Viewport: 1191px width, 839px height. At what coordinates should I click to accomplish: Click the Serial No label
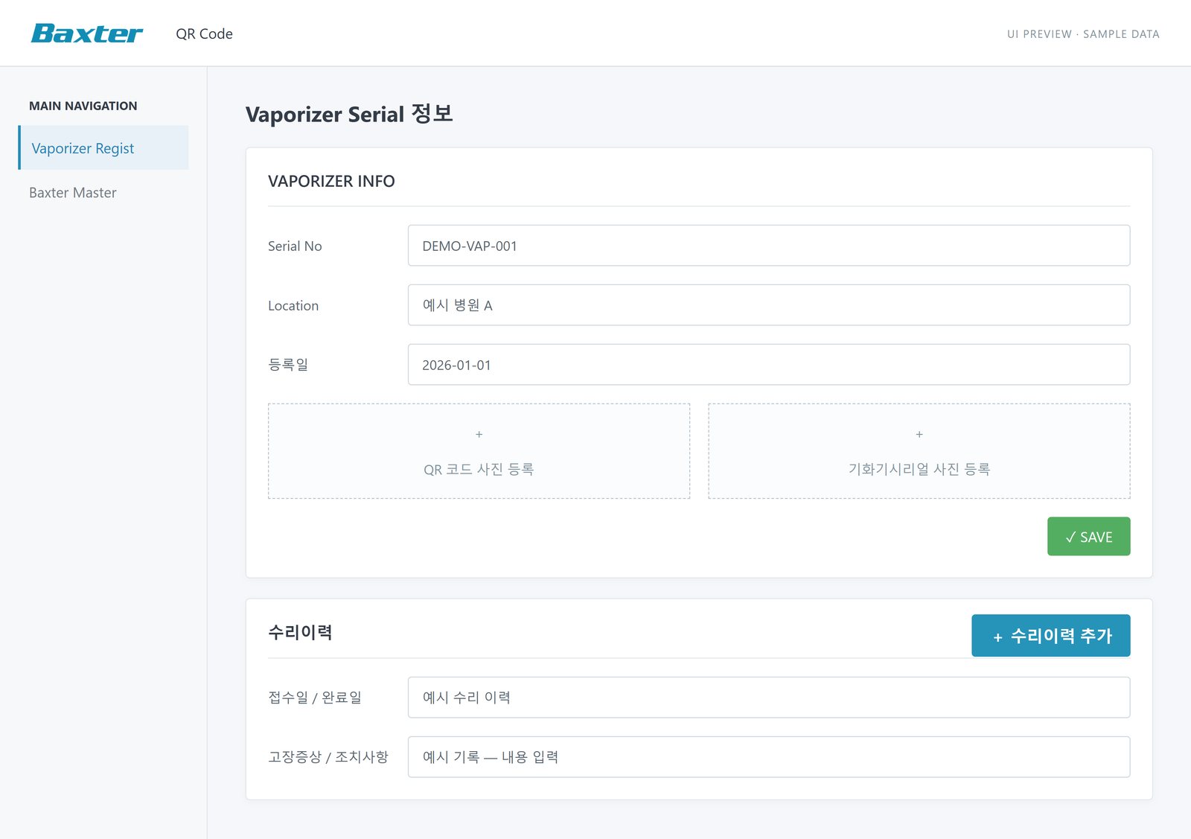point(295,246)
